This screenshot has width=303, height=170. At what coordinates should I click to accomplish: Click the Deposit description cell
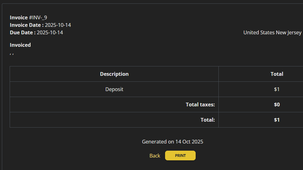coord(114,89)
